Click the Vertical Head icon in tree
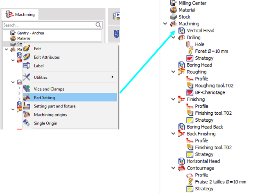The image size is (269, 194). 182,31
